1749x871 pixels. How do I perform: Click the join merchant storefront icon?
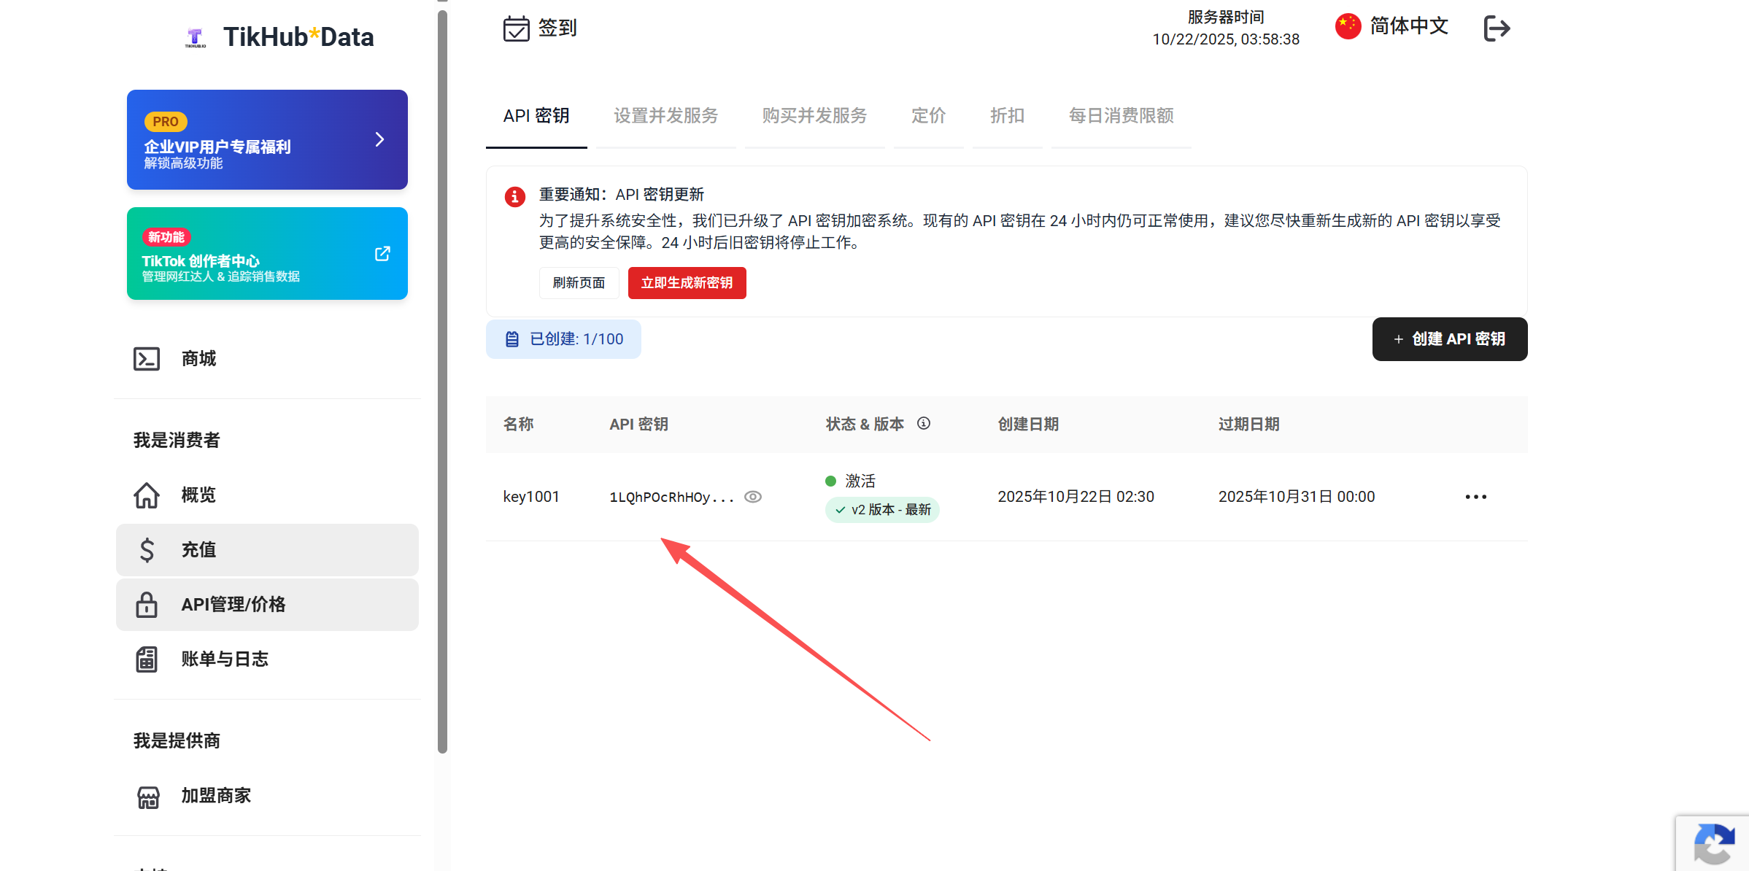[148, 797]
